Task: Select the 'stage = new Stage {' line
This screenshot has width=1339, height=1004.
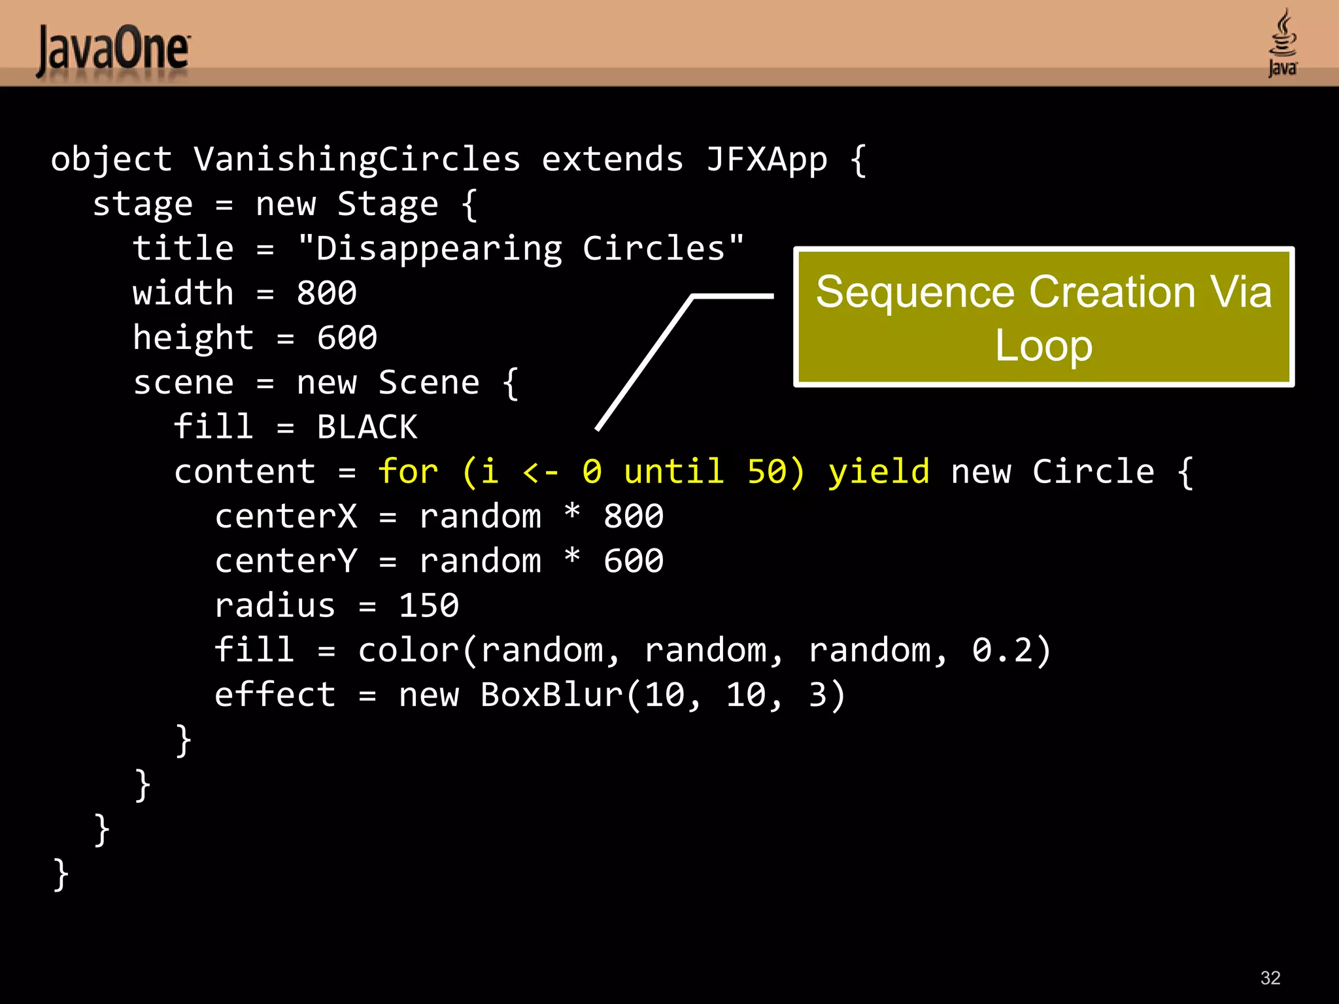Action: pyautogui.click(x=285, y=205)
